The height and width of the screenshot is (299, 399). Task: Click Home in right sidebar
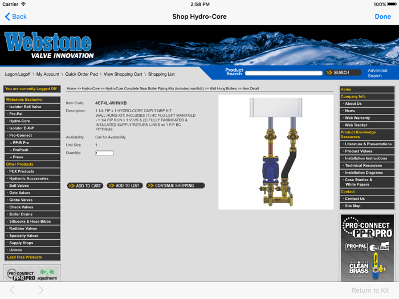367,89
